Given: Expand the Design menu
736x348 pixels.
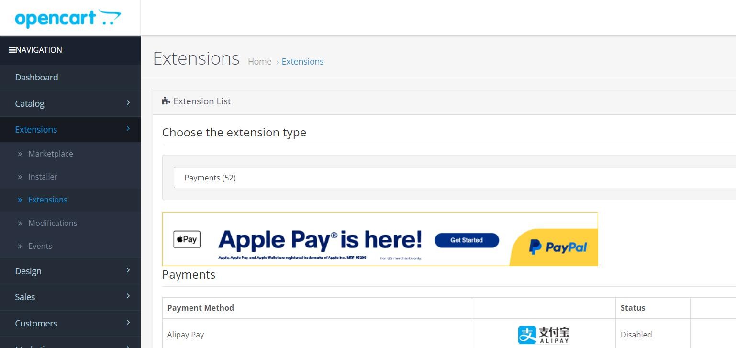Looking at the screenshot, I should coord(70,271).
